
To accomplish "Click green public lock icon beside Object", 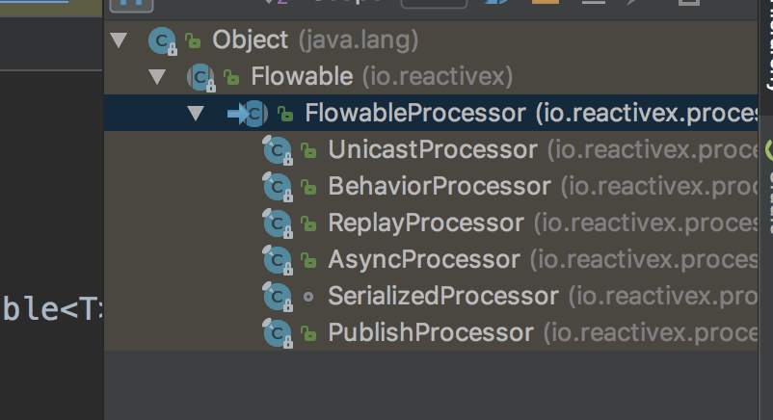I will pos(193,40).
